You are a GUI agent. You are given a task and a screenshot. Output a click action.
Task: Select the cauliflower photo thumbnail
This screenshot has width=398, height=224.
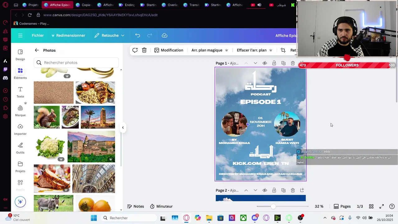point(50,147)
